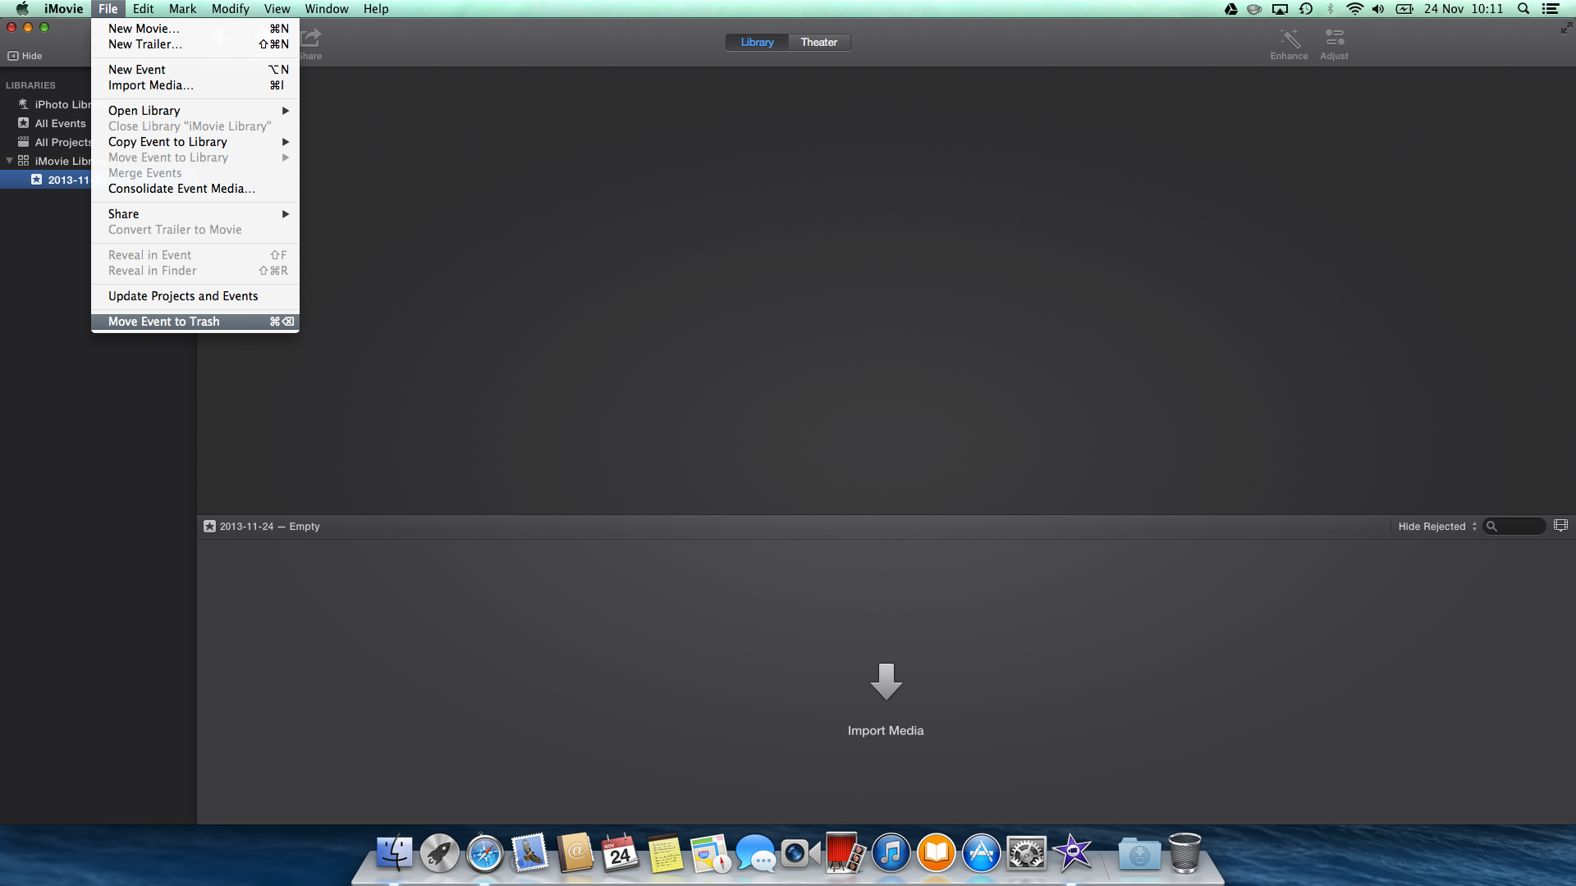Click the Import Media down-arrow icon
The image size is (1576, 886).
(x=886, y=681)
